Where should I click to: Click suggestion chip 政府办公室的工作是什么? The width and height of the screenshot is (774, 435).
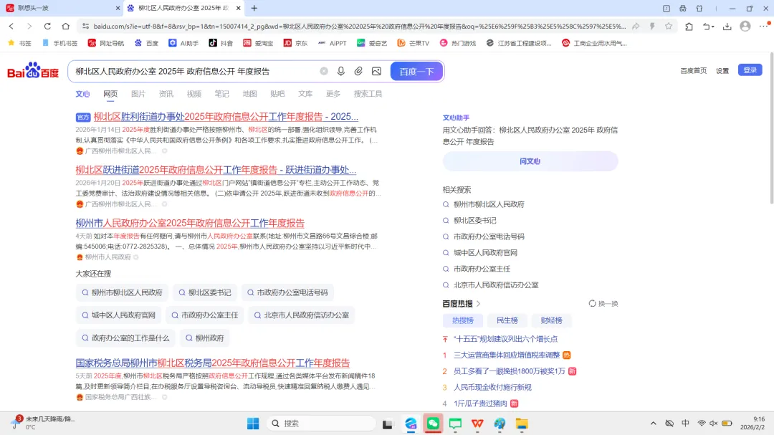[x=125, y=338]
